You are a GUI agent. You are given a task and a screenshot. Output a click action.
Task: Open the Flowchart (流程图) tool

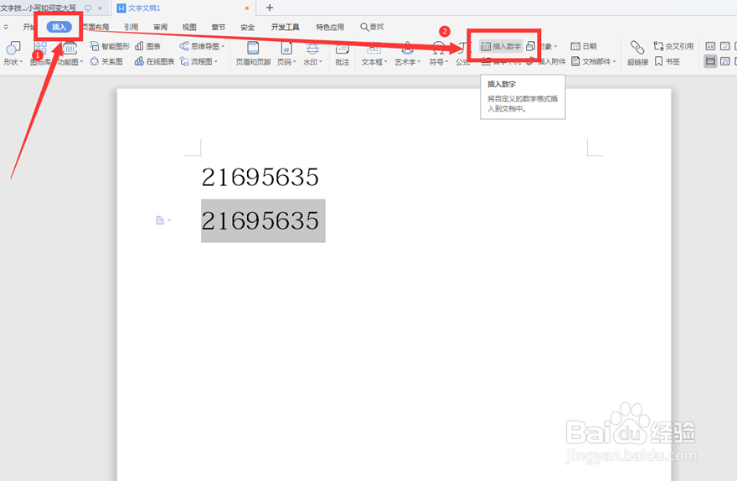198,62
